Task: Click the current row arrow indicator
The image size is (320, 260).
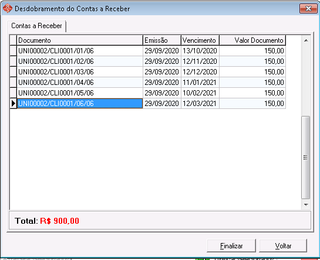Action: 14,104
